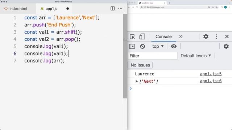The image size is (232, 130).
Task: Focus the console Filter field
Action: point(153,56)
